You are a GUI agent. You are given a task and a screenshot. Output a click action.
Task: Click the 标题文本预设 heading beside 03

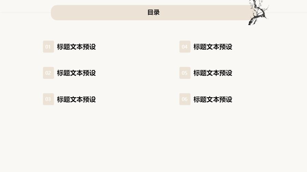click(x=76, y=99)
